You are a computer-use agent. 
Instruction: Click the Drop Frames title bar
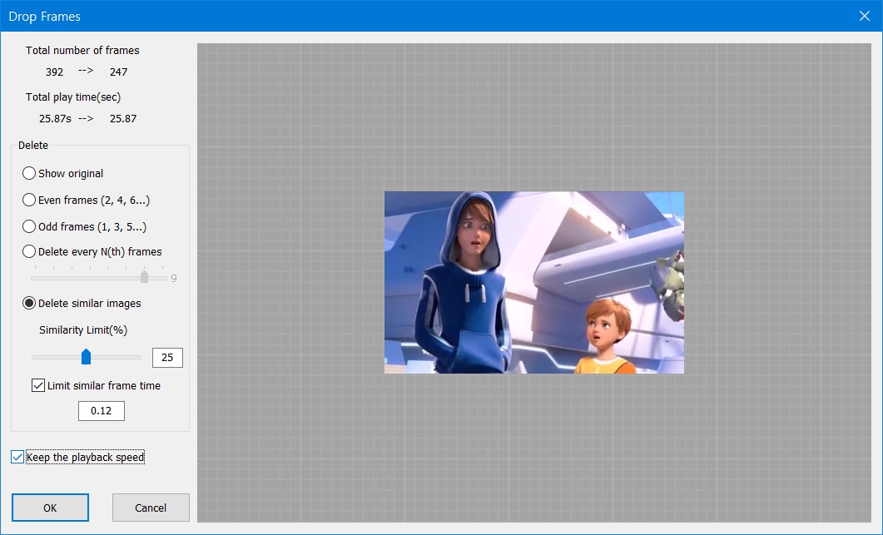[x=416, y=16]
